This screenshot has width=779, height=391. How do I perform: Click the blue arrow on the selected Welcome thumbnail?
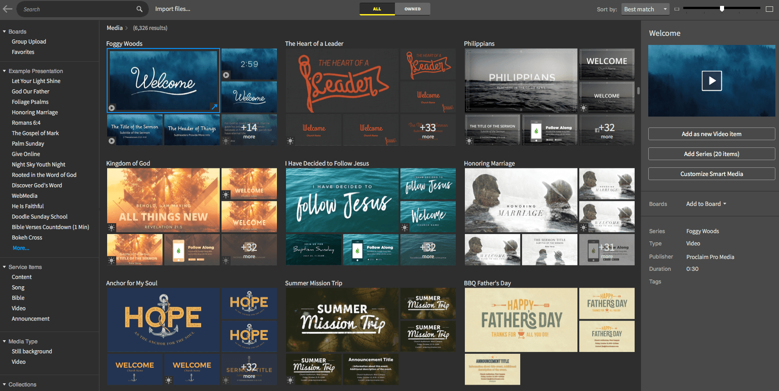214,107
